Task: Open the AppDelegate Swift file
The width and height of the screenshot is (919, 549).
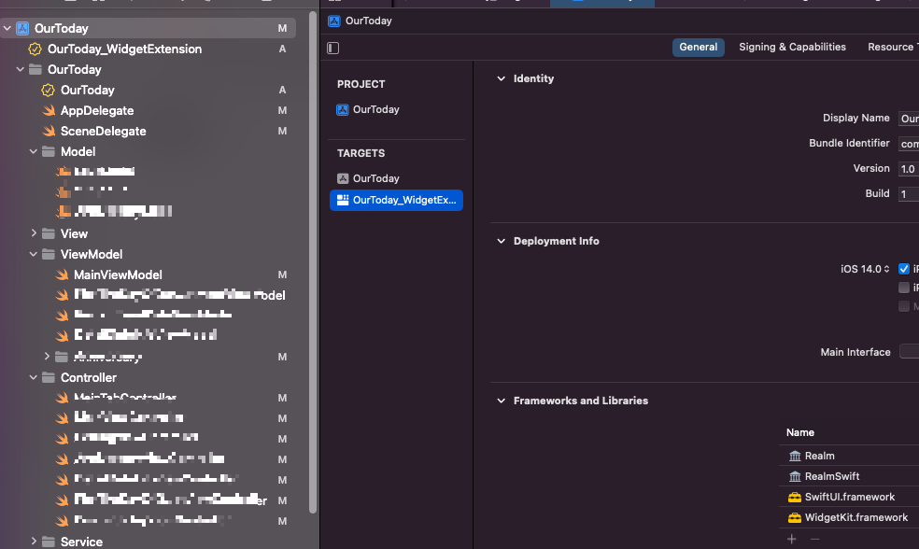Action: click(97, 111)
